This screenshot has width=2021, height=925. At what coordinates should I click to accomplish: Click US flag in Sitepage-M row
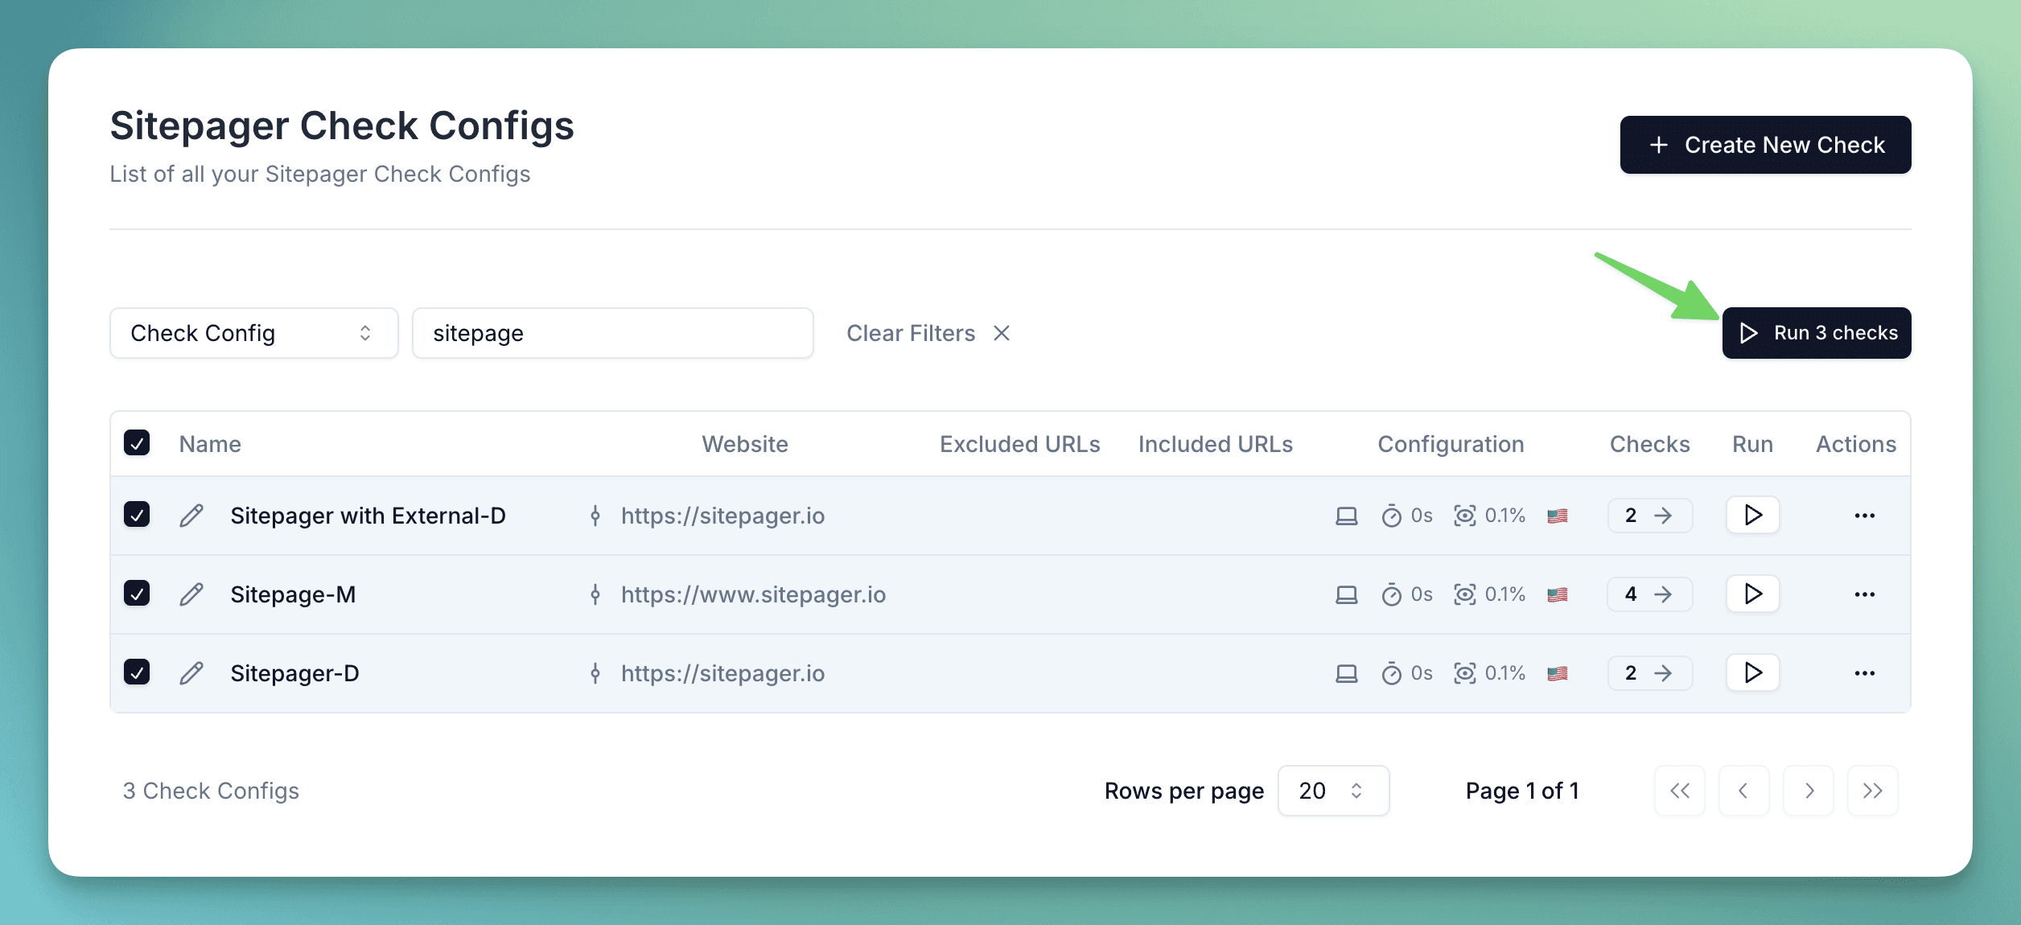1558,594
